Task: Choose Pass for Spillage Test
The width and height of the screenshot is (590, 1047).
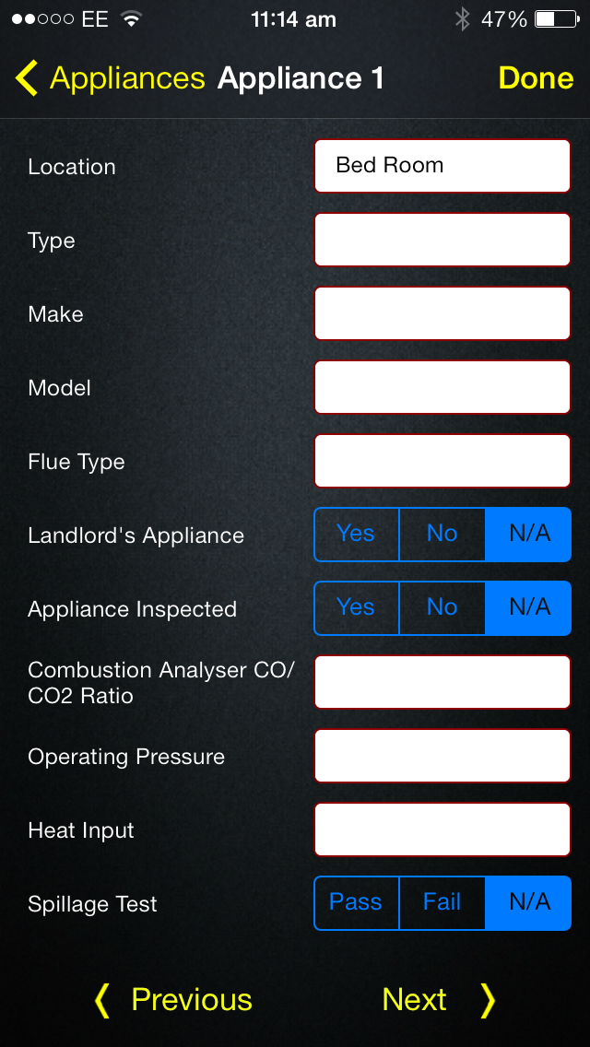Action: 356,903
